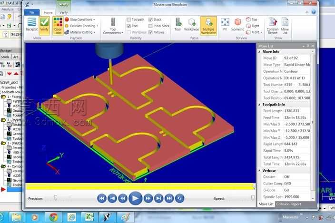Jump to the start of simulation

click(102, 198)
